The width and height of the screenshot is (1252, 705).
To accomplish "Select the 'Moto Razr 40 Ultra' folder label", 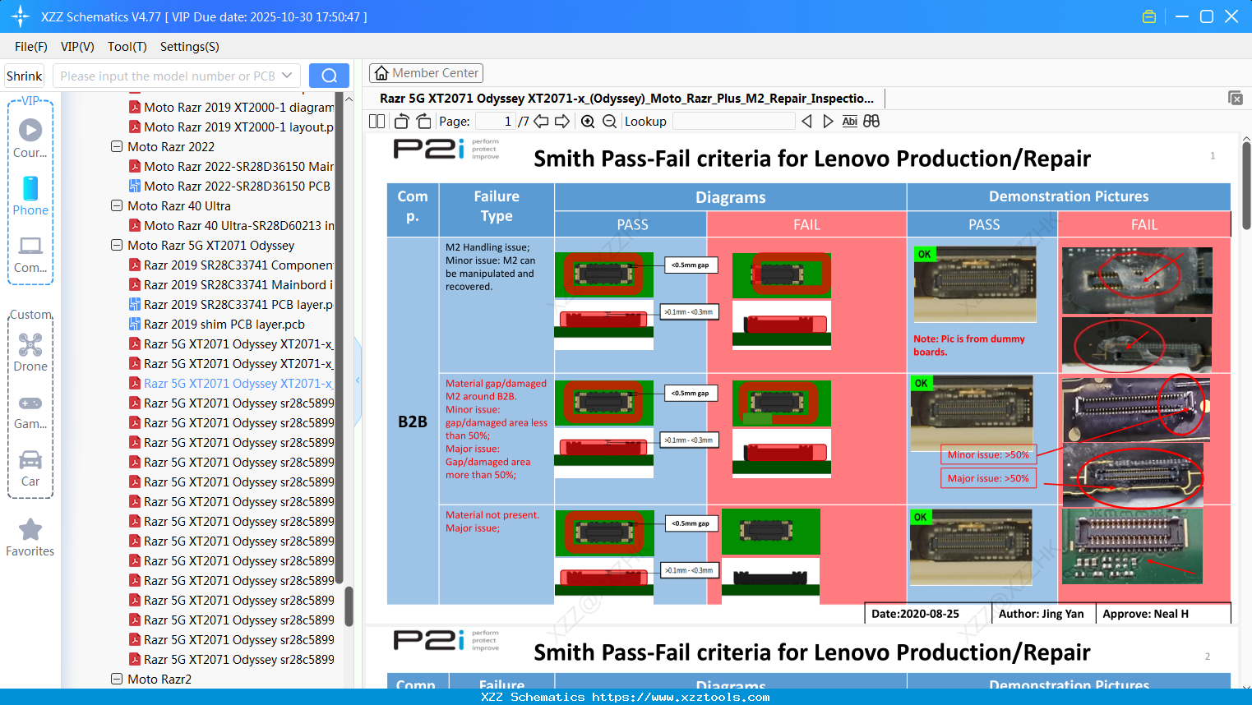I will 179,205.
